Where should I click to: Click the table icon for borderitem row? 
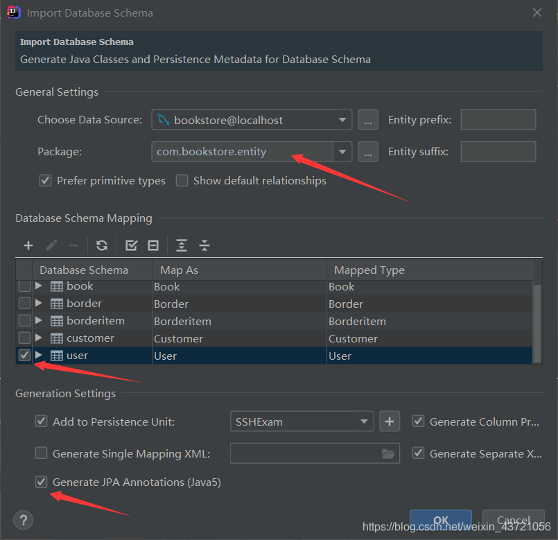57,321
